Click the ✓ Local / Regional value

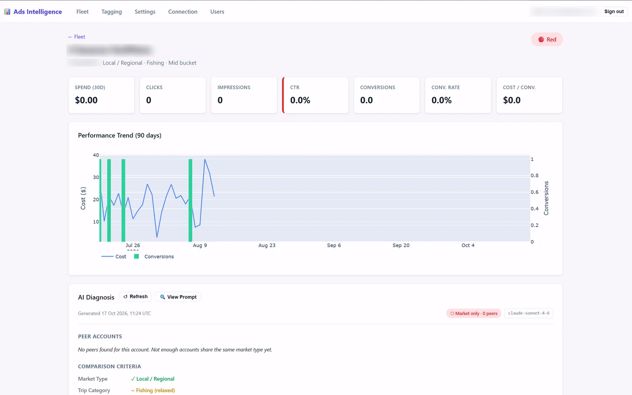pos(153,379)
